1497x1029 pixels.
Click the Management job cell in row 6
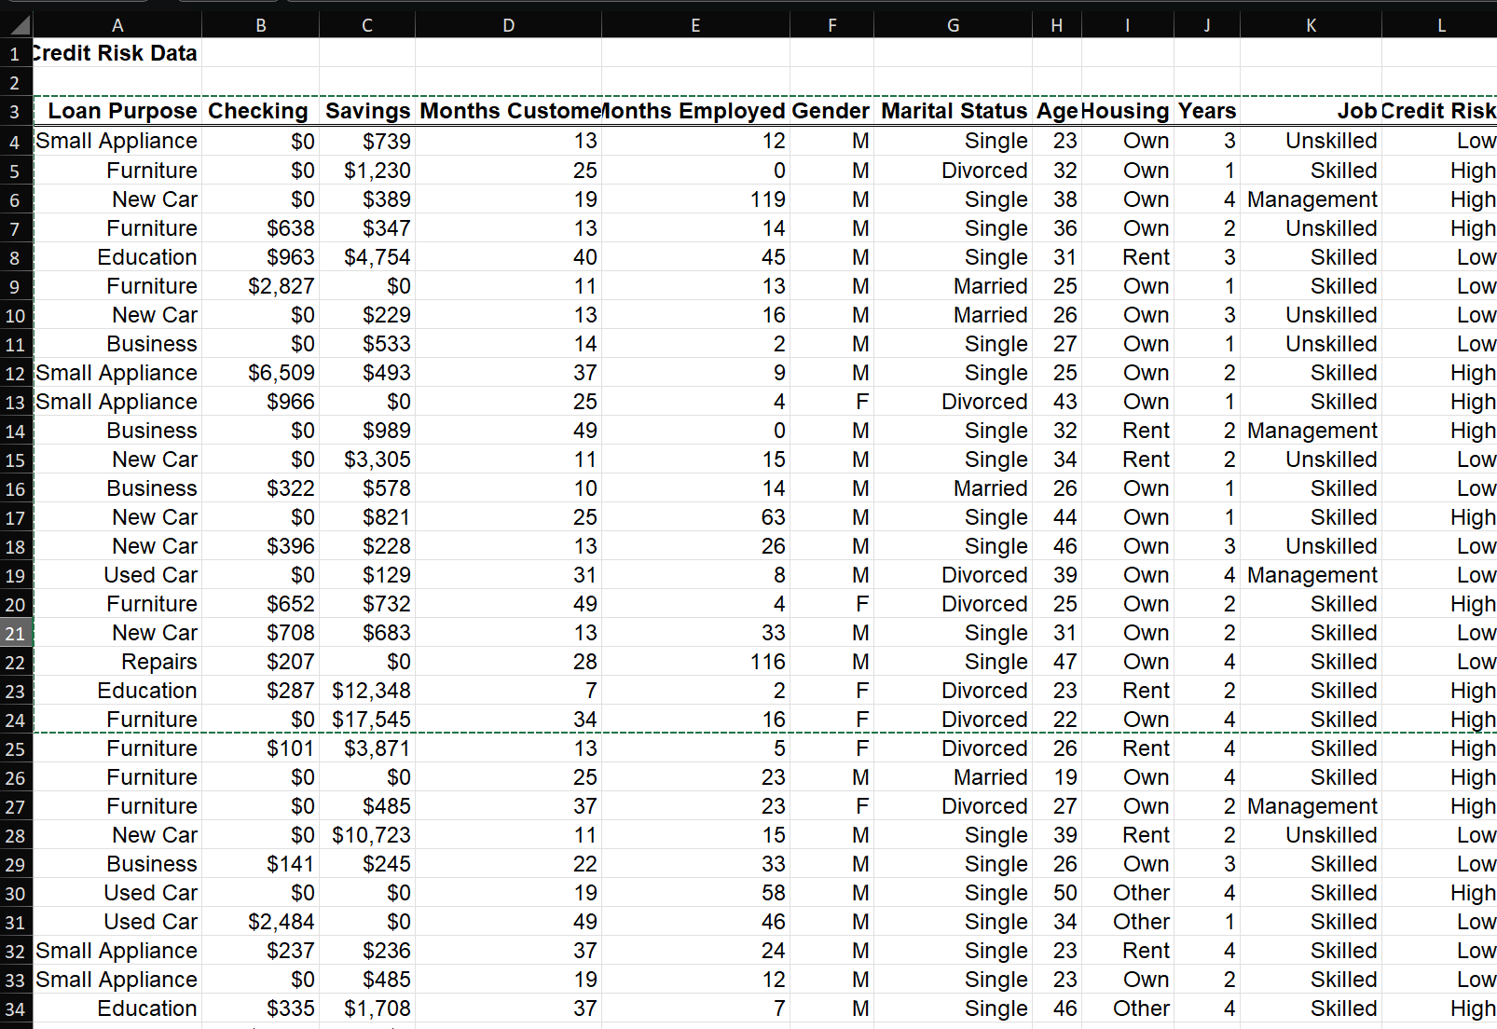[1312, 199]
